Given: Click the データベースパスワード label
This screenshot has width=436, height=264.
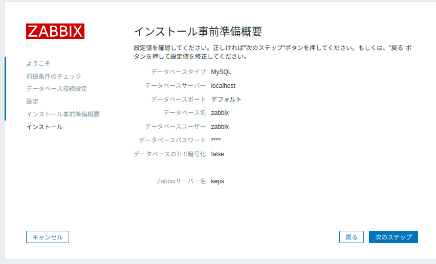Looking at the screenshot, I should click(172, 140).
